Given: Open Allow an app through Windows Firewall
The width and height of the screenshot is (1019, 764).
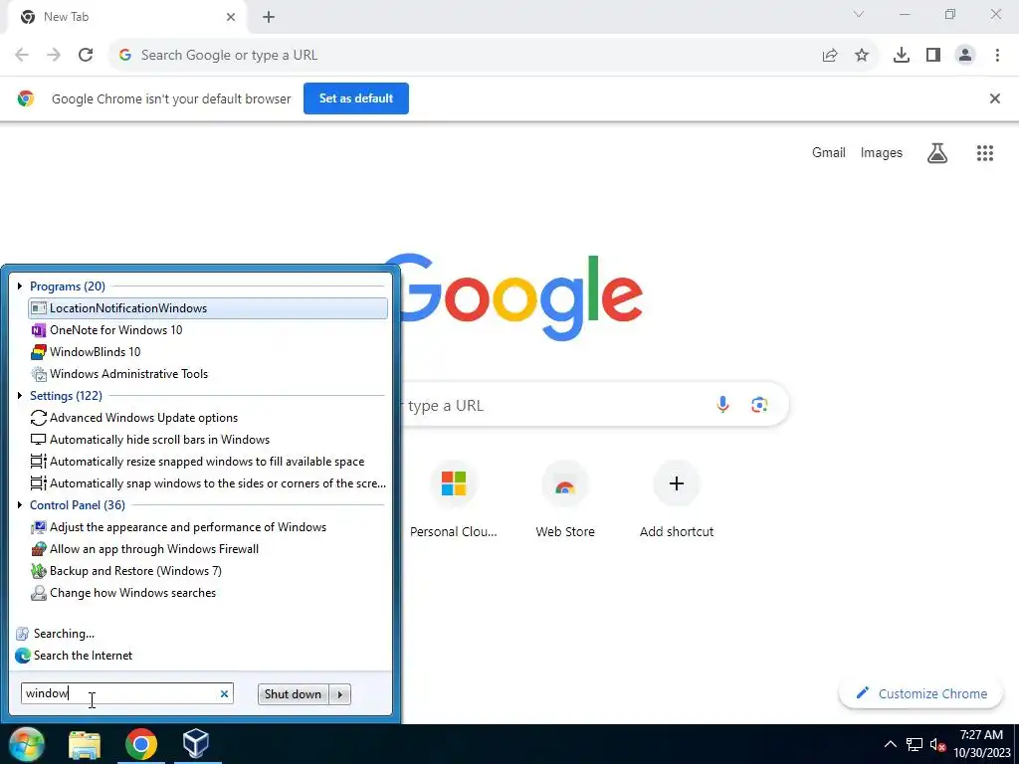Looking at the screenshot, I should coord(208,549).
